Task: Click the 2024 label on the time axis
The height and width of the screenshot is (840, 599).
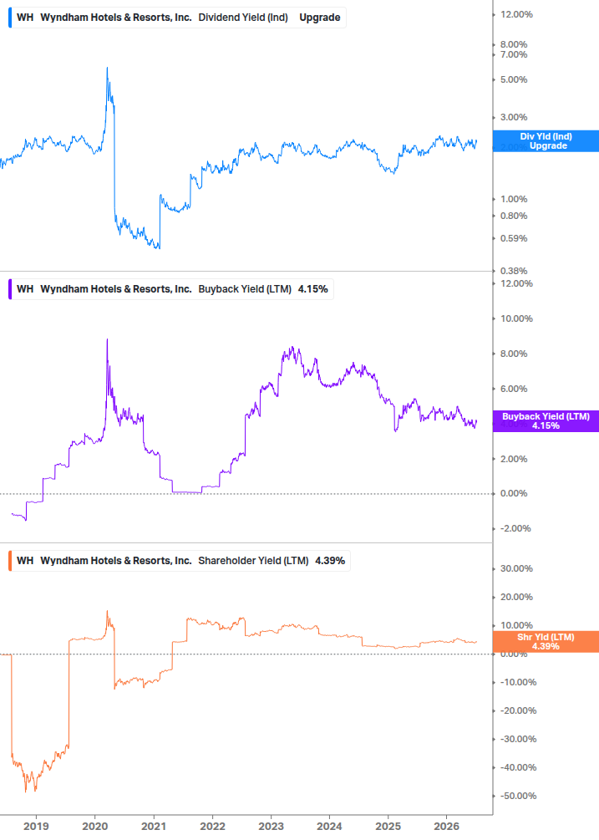Action: (329, 827)
